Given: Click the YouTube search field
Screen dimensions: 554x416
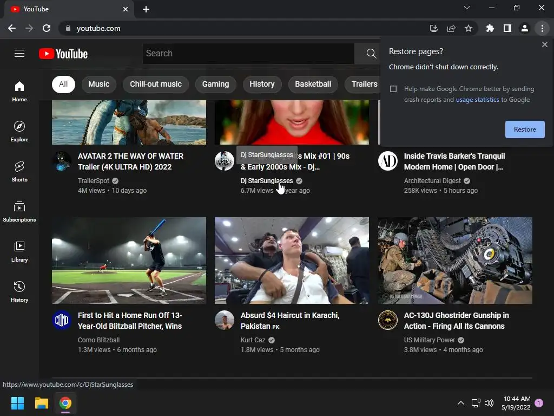Looking at the screenshot, I should click(x=248, y=54).
